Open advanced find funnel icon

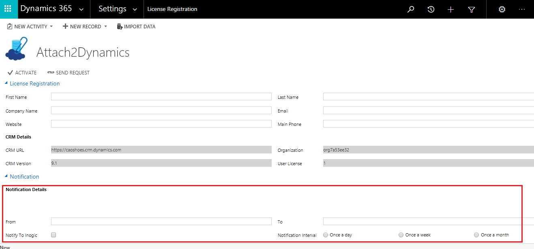coord(472,9)
